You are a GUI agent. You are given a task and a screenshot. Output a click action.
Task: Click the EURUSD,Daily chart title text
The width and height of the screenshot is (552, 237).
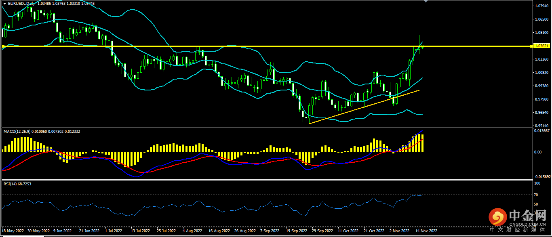(x=21, y=3)
